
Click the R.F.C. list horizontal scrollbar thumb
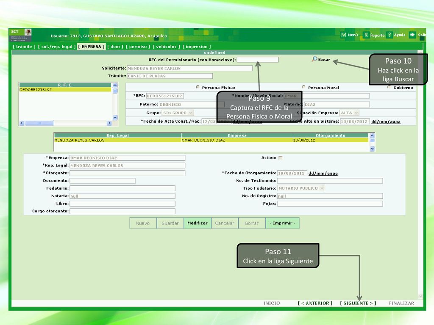(x=39, y=123)
